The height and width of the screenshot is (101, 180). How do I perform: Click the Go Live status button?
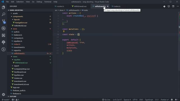click(x=106, y=100)
